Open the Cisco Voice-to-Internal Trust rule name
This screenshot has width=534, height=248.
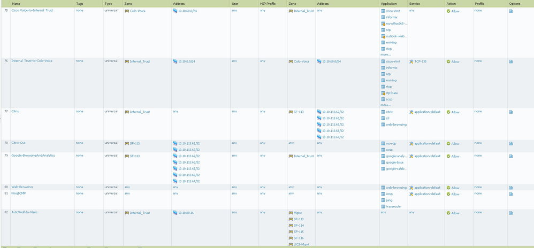click(32, 11)
